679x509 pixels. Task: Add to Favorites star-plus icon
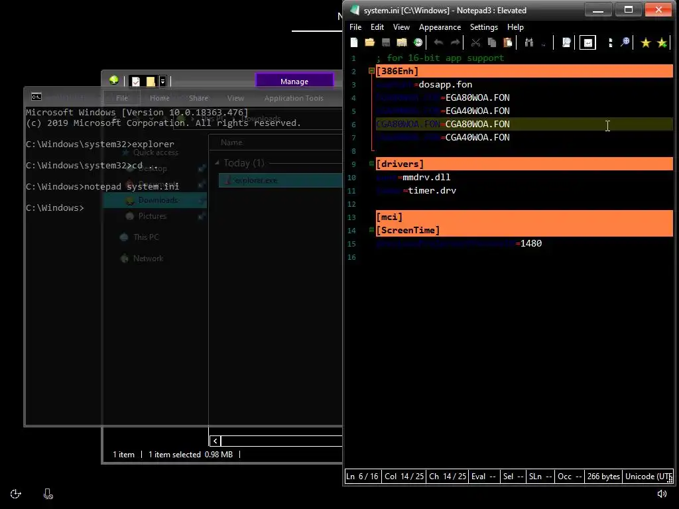[662, 42]
